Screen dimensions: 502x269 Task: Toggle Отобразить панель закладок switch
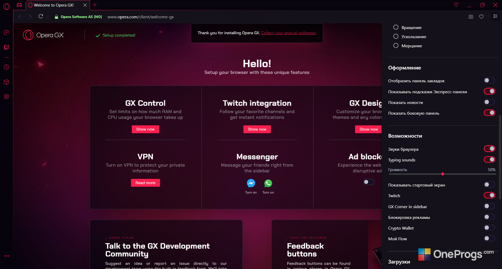489,80
